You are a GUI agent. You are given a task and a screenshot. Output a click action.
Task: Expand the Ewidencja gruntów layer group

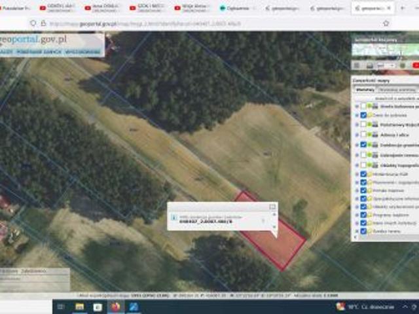357,145
